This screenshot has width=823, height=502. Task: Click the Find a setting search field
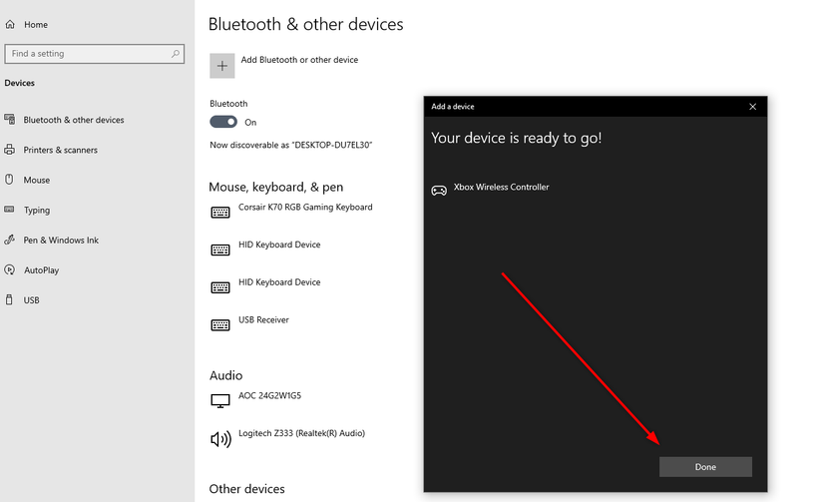coord(95,54)
